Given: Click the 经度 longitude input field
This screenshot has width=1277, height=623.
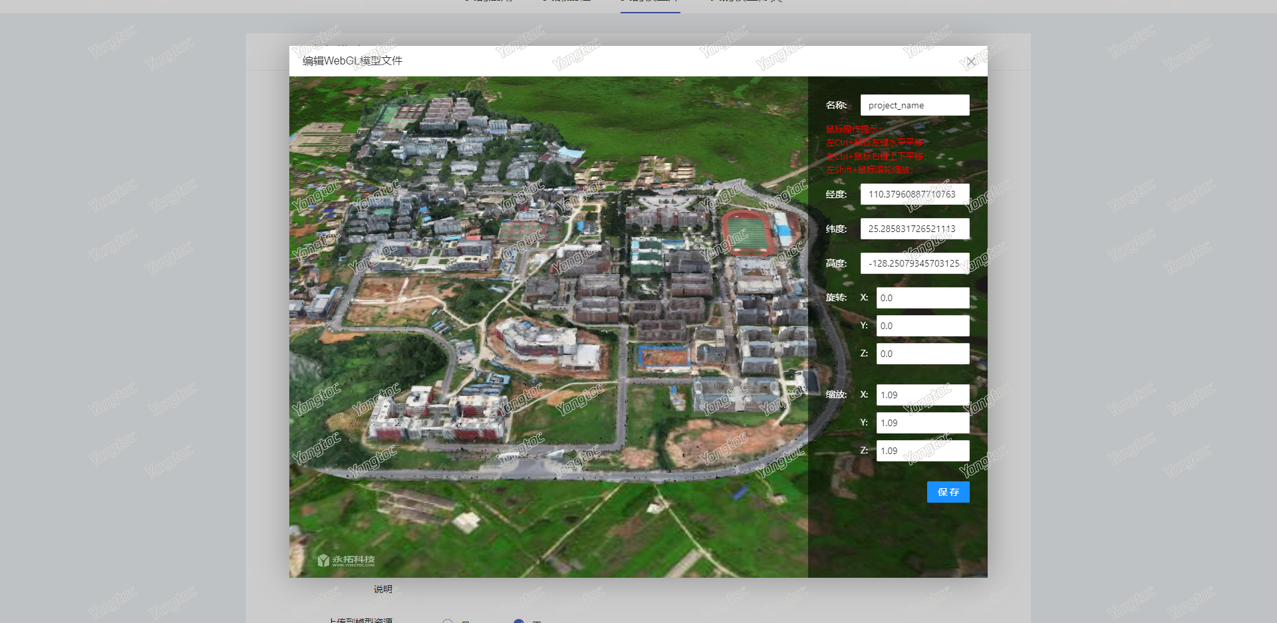Looking at the screenshot, I should 915,194.
